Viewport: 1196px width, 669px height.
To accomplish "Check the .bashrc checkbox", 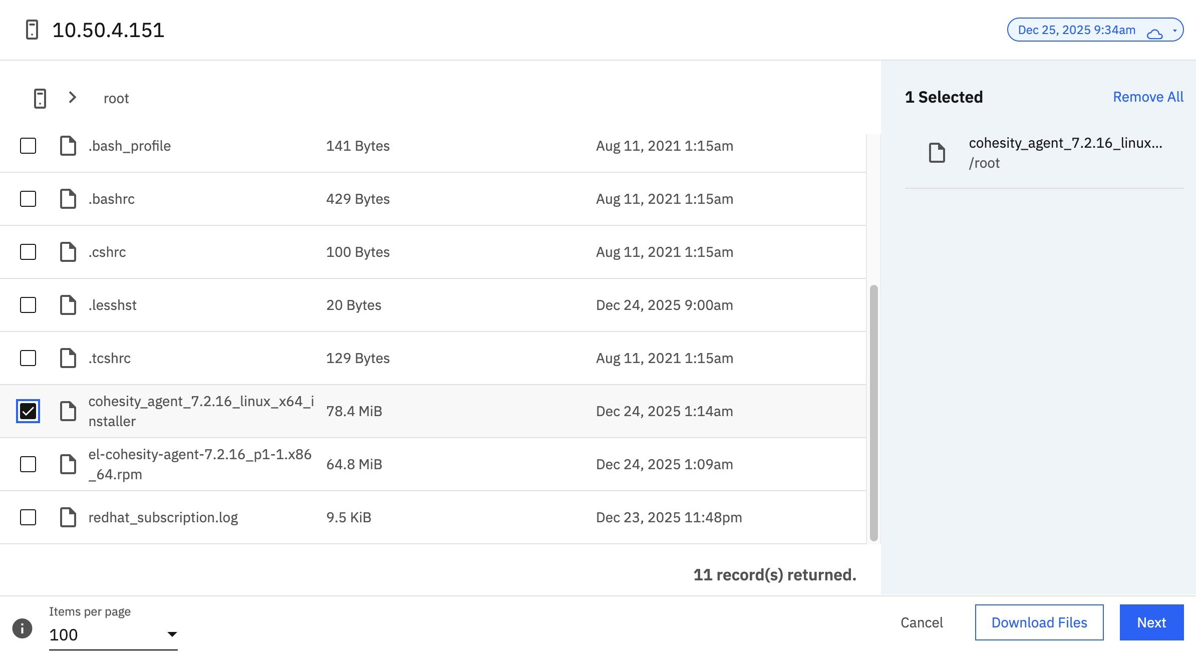I will click(28, 199).
